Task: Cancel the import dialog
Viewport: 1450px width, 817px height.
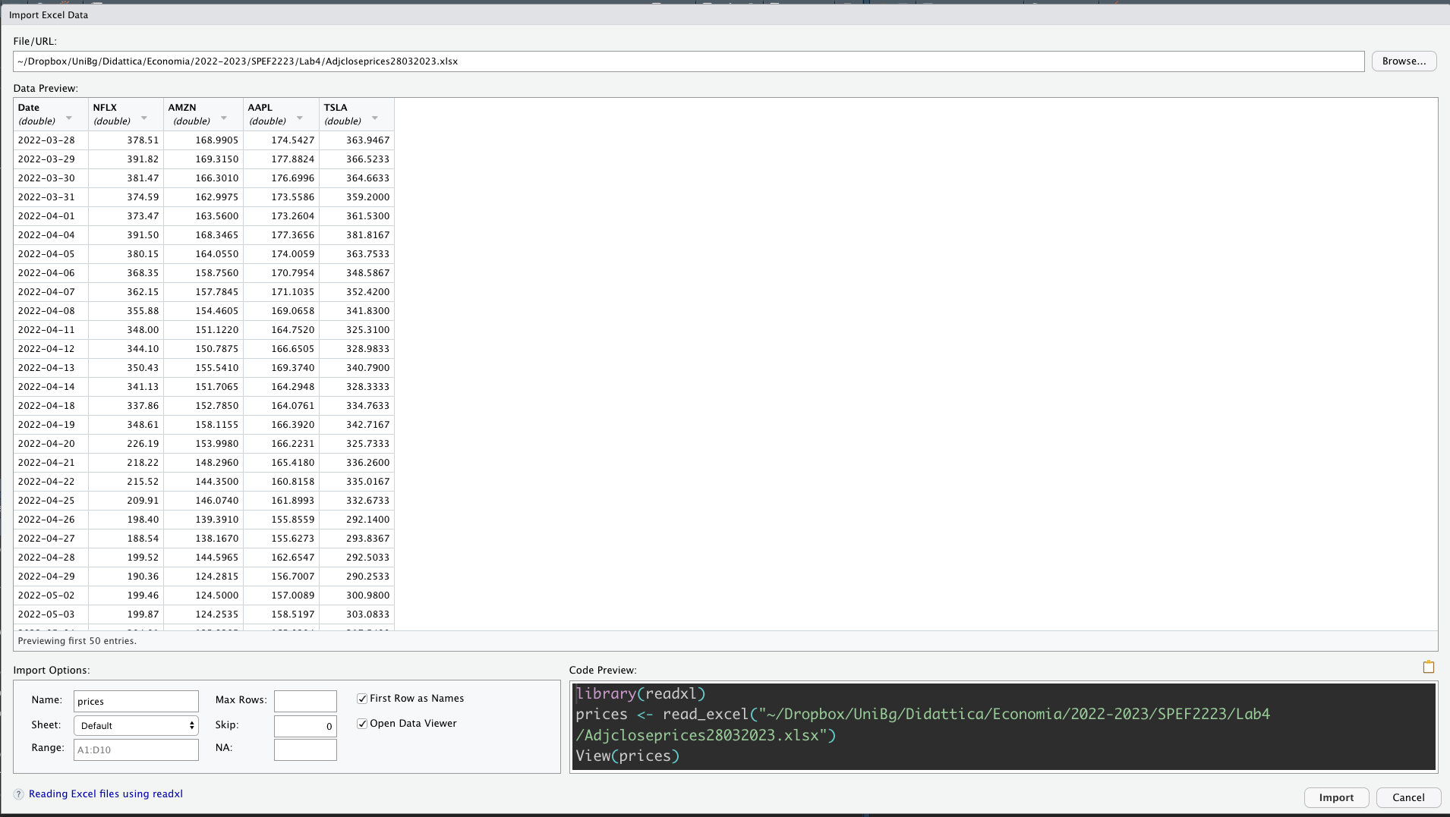Action: [1407, 797]
